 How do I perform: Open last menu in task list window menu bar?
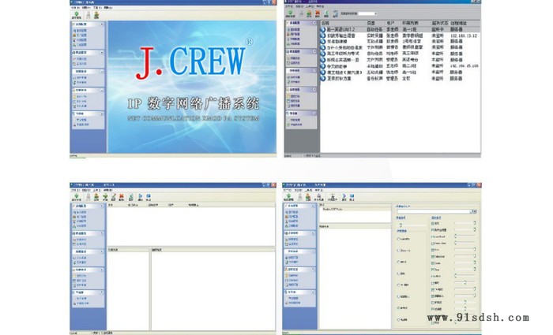(x=320, y=6)
